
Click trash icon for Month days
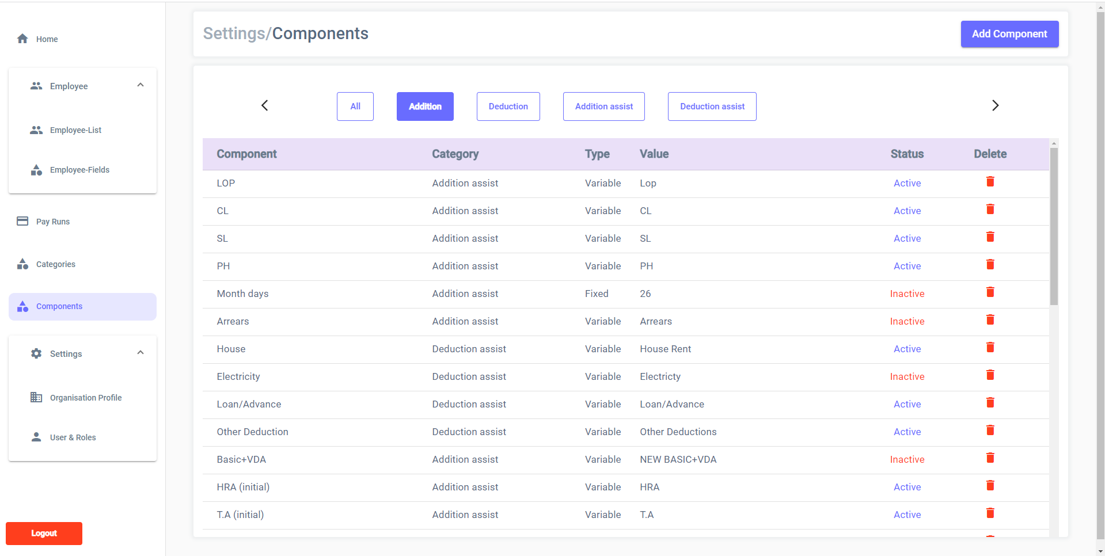990,292
